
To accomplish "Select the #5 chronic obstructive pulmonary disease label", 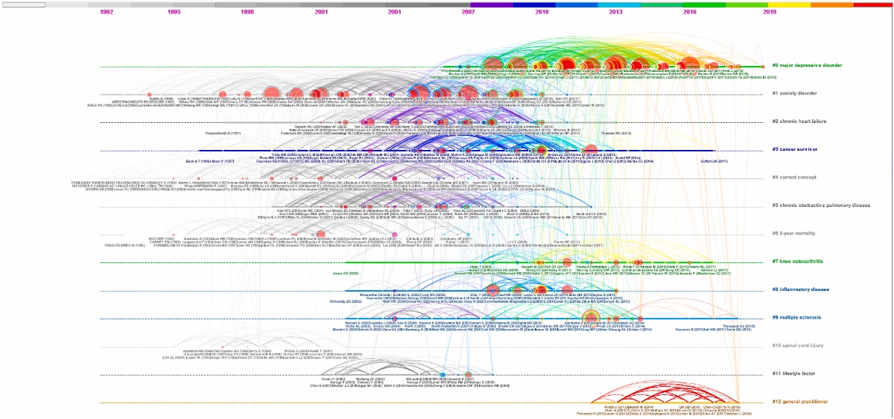I will (x=820, y=205).
